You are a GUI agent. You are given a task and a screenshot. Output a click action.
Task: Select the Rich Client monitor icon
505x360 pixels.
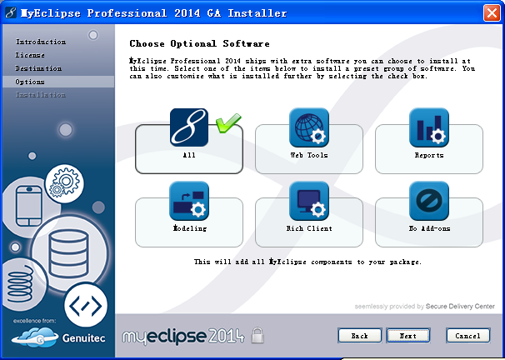pyautogui.click(x=309, y=201)
